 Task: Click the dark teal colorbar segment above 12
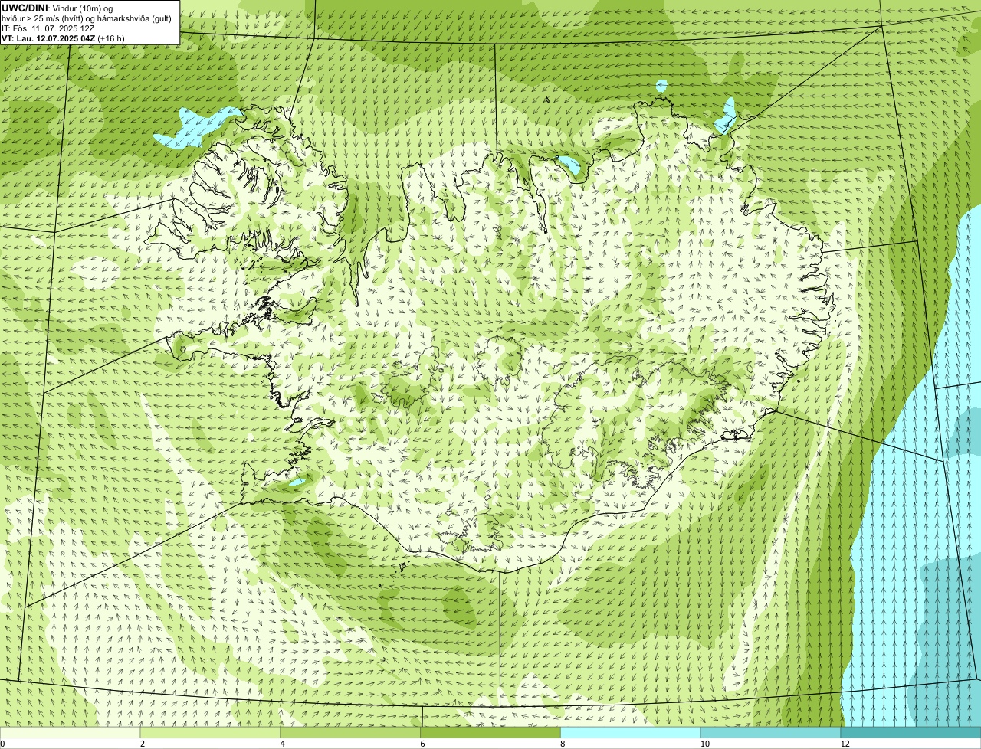[911, 733]
